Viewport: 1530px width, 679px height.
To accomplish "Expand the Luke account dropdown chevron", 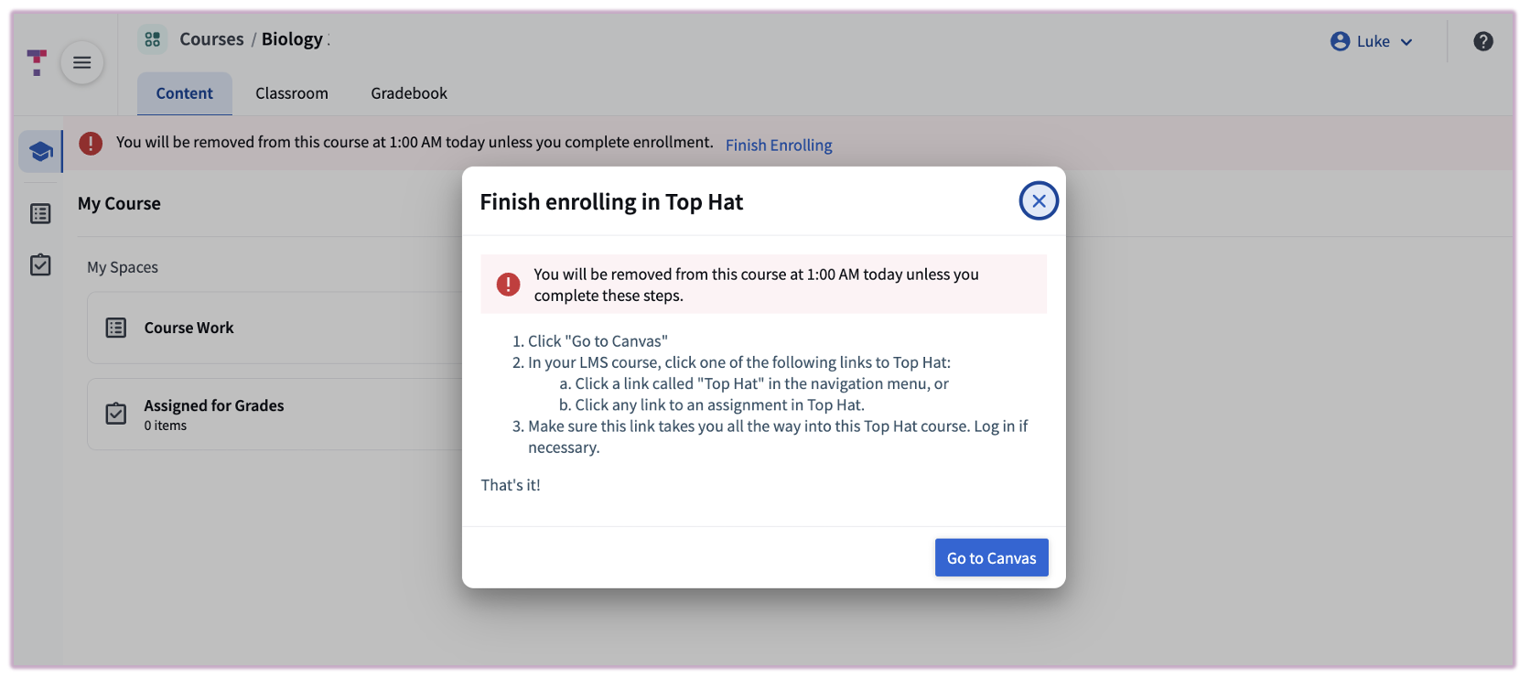I will pos(1406,41).
